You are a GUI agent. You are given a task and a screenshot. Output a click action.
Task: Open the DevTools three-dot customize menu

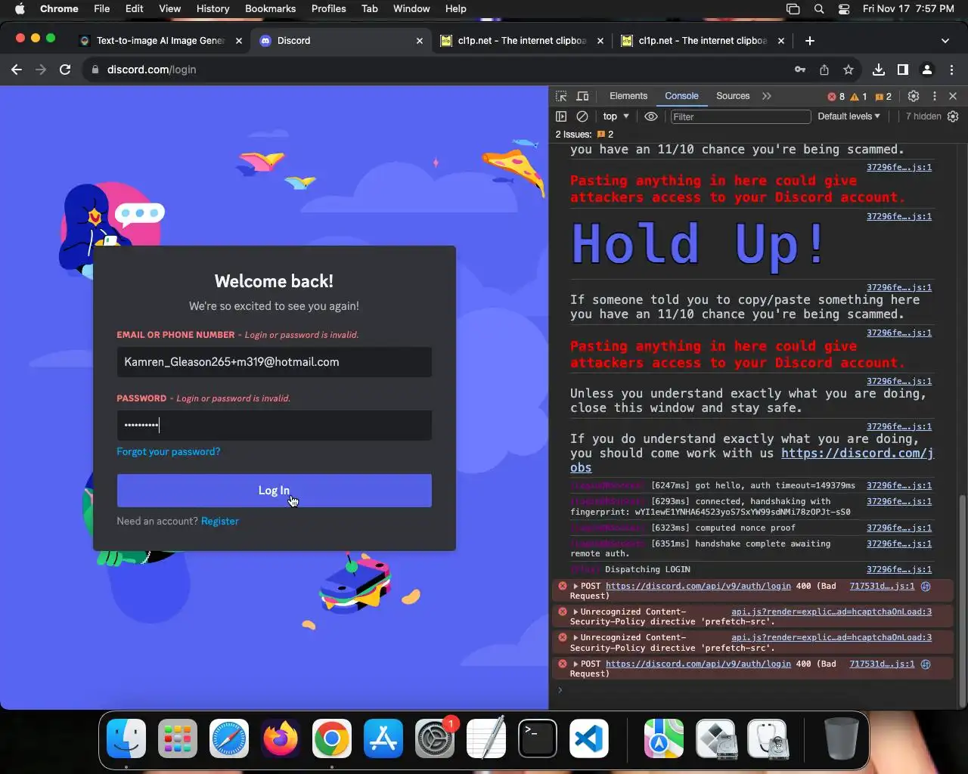pos(935,96)
